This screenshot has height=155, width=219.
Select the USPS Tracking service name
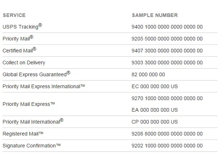pyautogui.click(x=22, y=26)
